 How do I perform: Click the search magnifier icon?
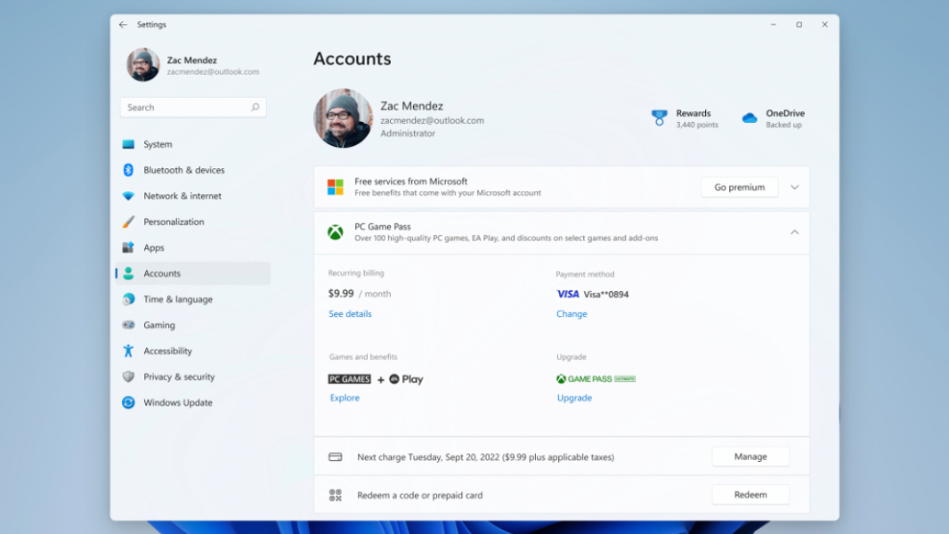tap(255, 108)
